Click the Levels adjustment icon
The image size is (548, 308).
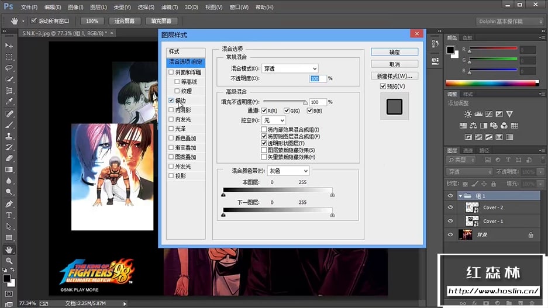pyautogui.click(x=478, y=114)
